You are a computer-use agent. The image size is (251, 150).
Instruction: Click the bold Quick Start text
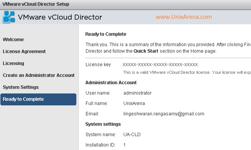coord(146,51)
